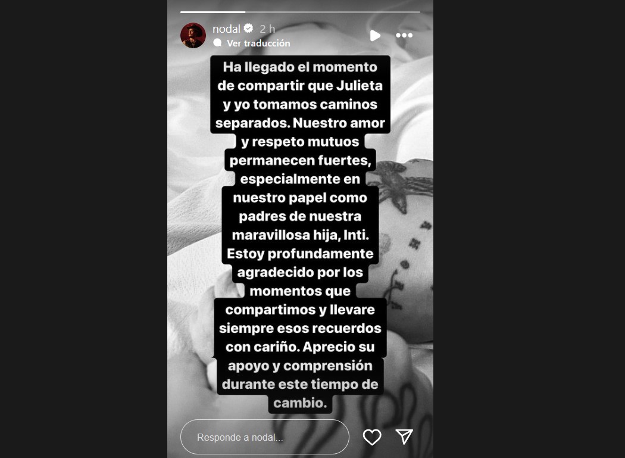Focus the Responde a nodal reply field
The height and width of the screenshot is (458, 625).
[x=265, y=437]
